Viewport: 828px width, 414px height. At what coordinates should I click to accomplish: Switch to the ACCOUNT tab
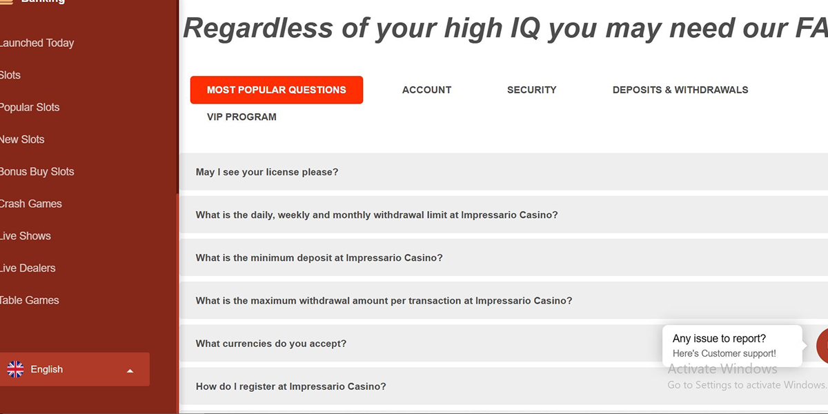pos(426,90)
